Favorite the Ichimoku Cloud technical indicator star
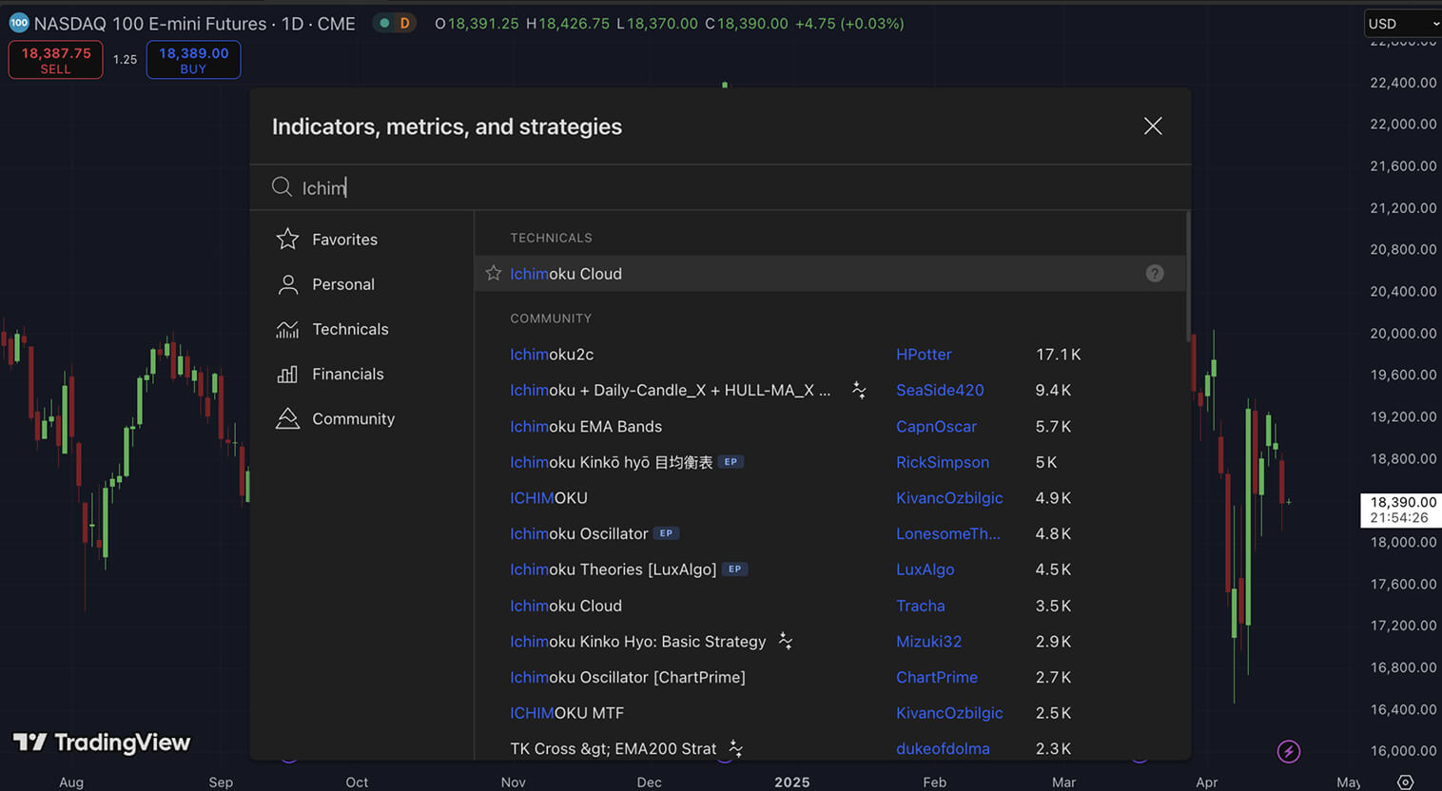 (494, 273)
